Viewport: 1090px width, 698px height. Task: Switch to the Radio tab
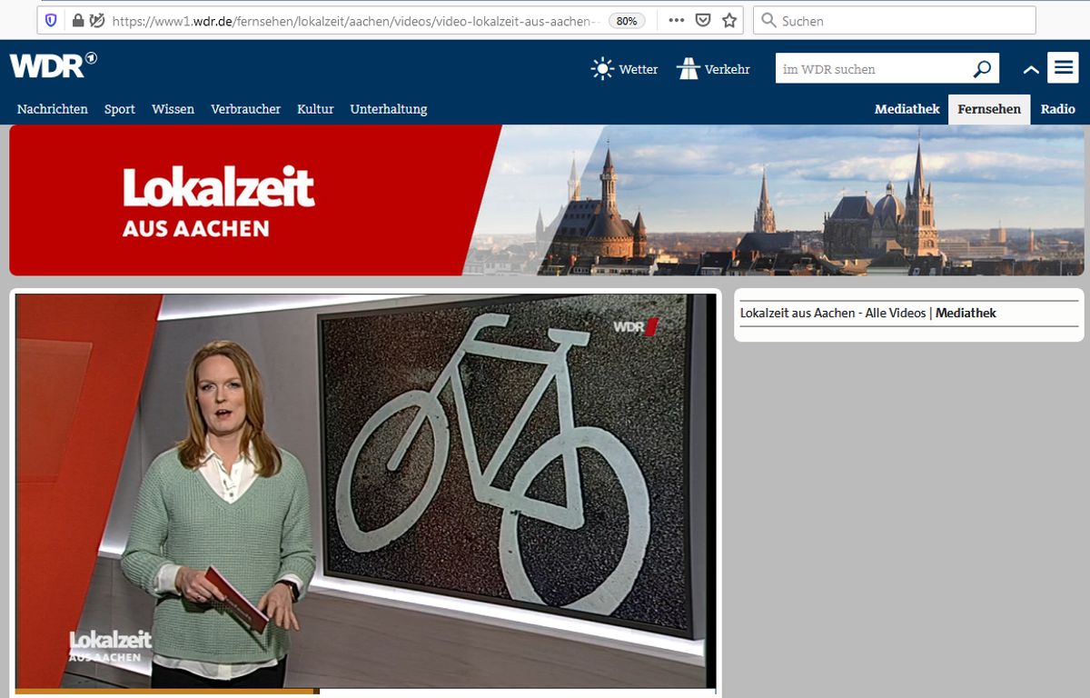pyautogui.click(x=1058, y=109)
